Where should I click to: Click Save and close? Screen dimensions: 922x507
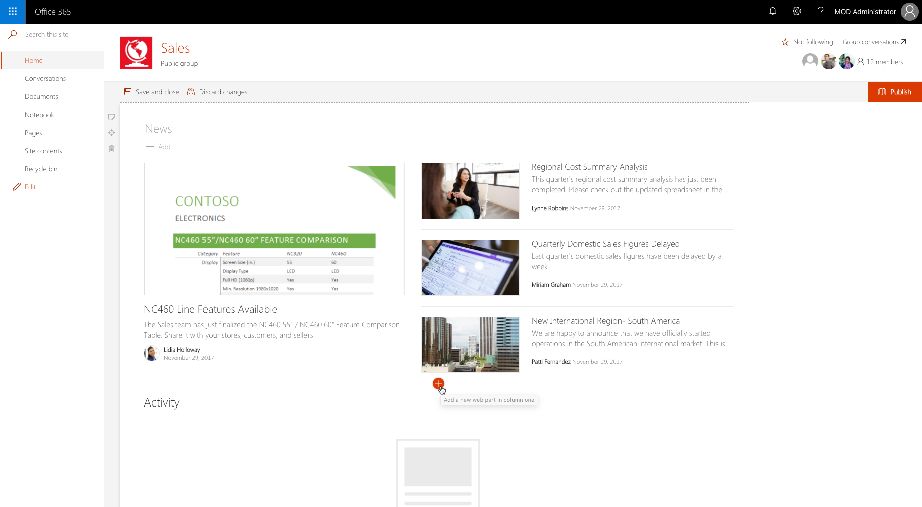[x=151, y=92]
